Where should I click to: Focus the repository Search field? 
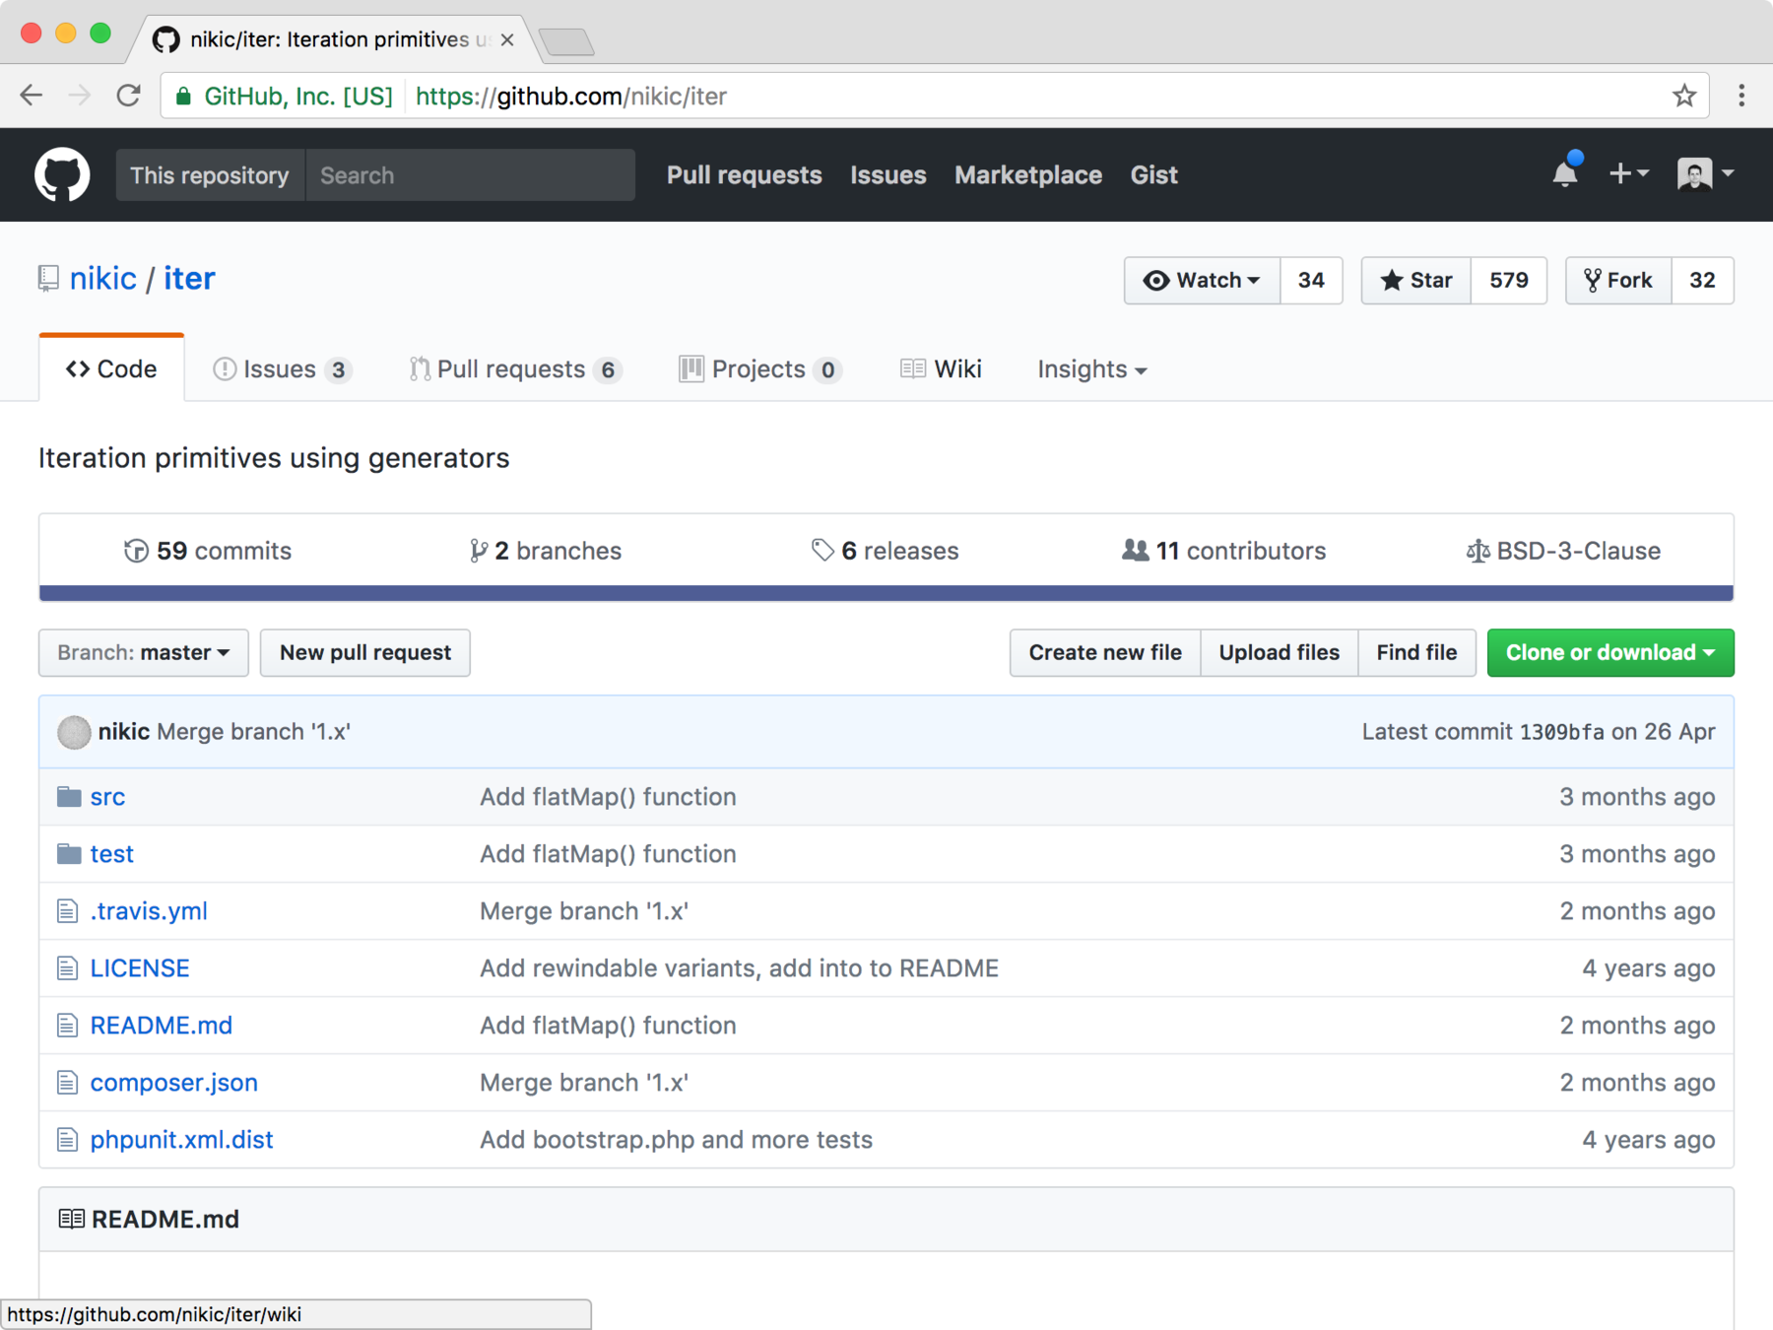click(471, 175)
